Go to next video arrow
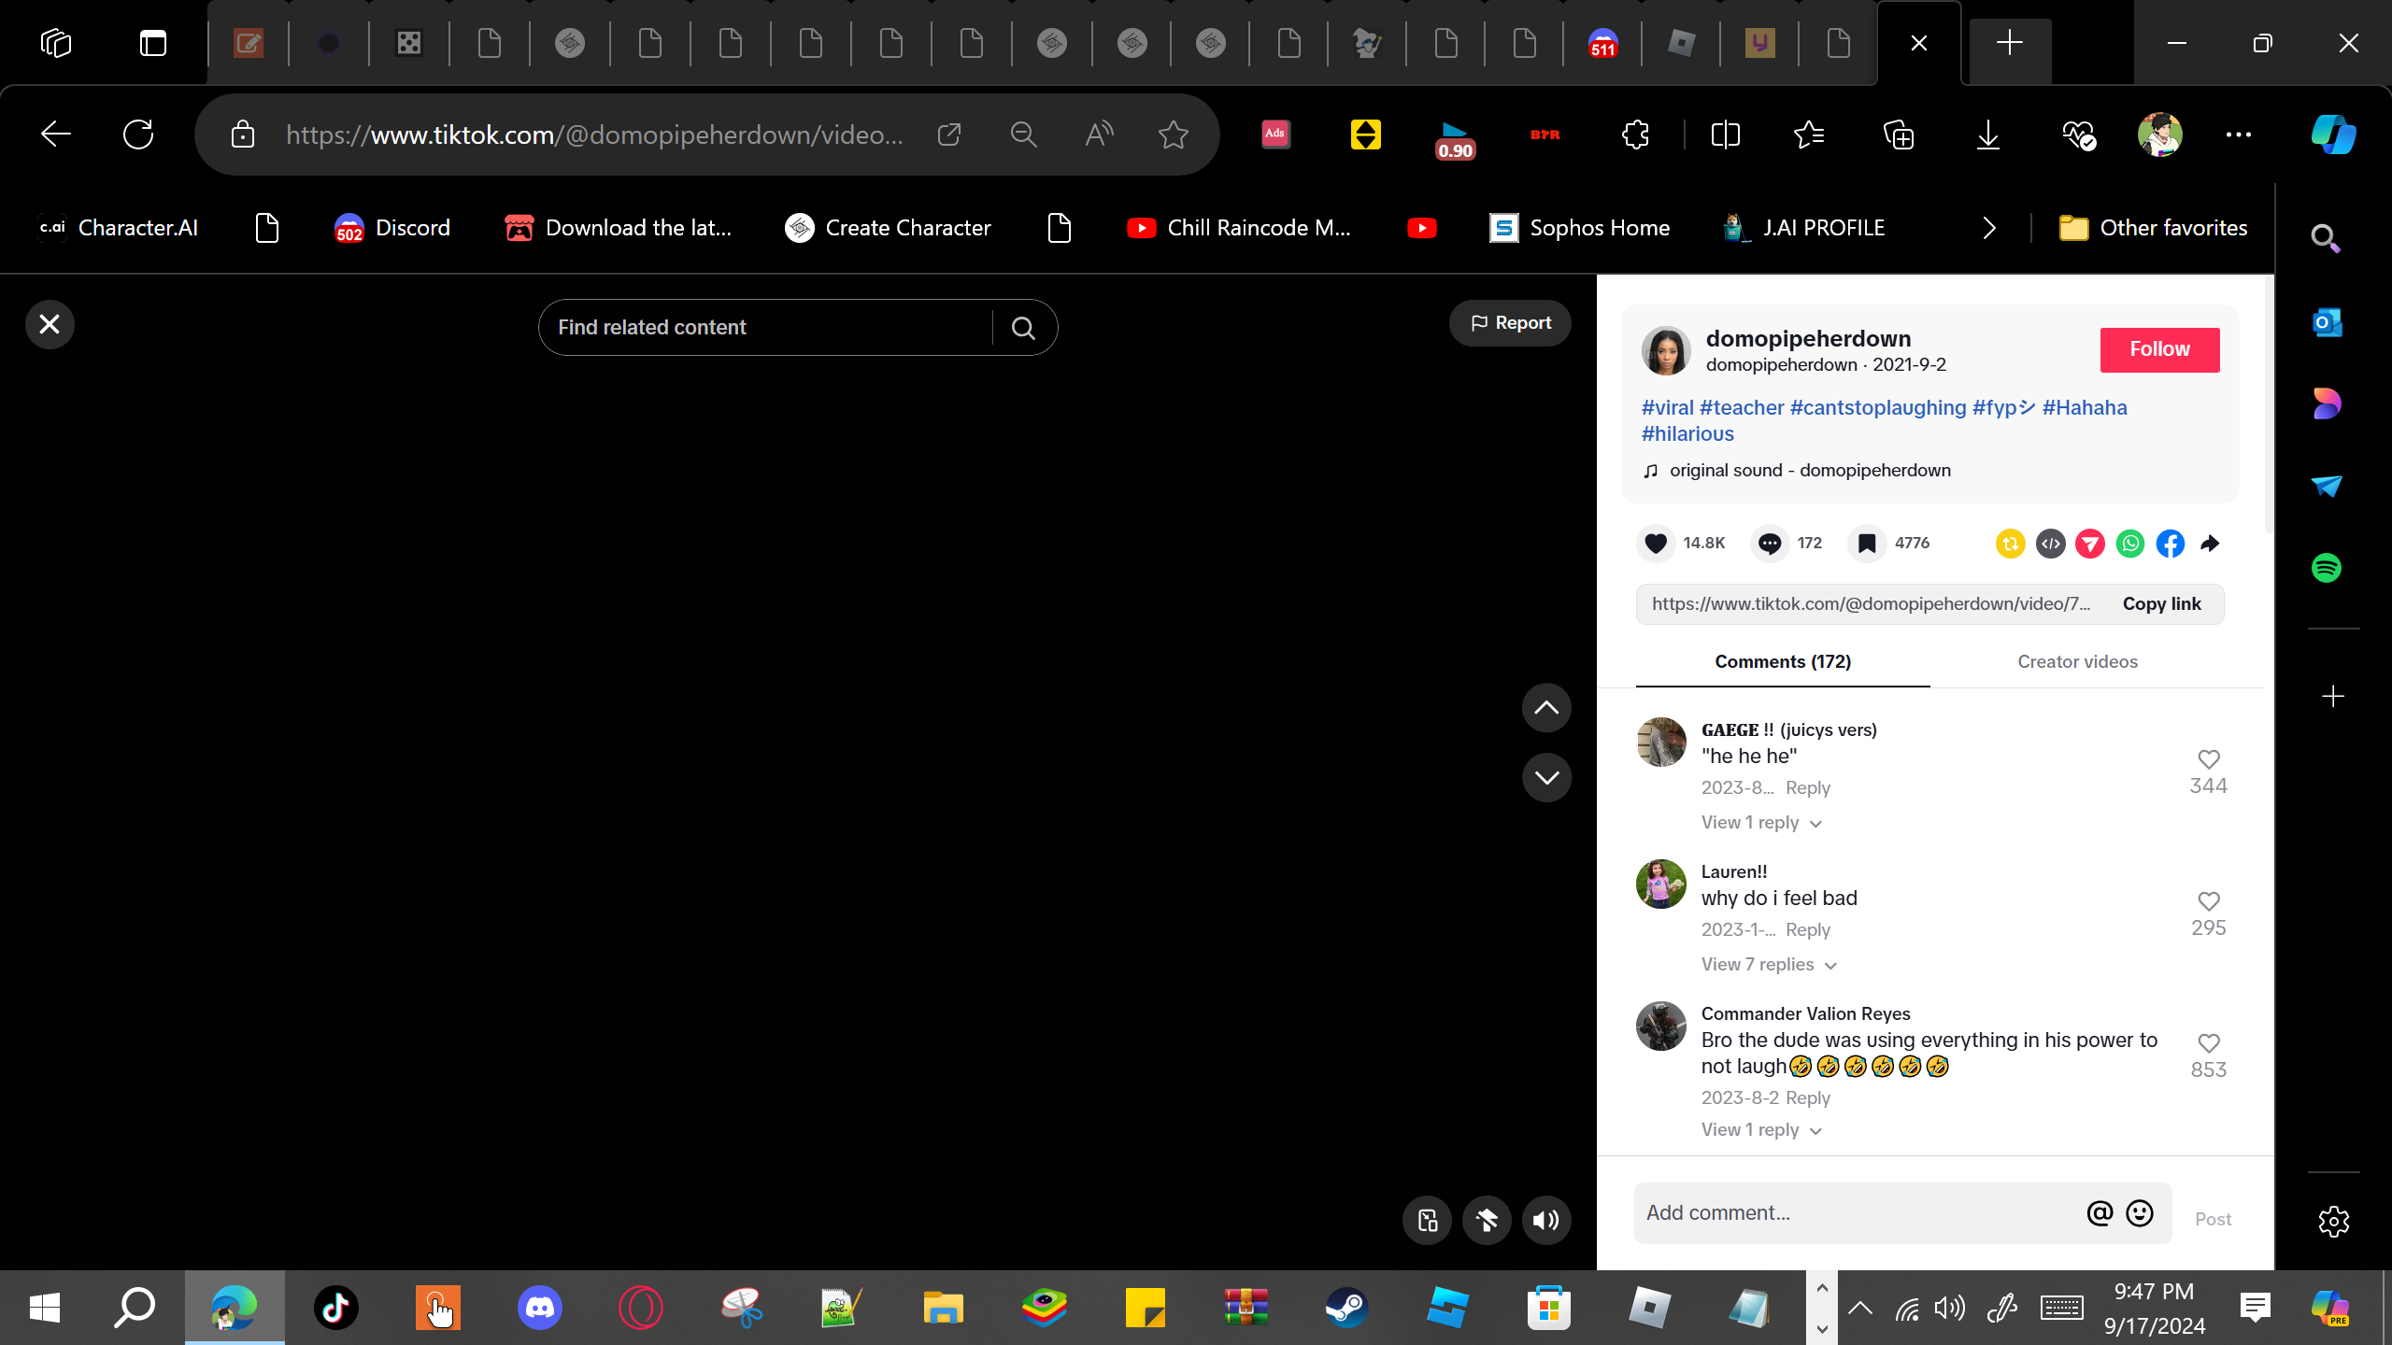The width and height of the screenshot is (2392, 1345). (x=1546, y=778)
